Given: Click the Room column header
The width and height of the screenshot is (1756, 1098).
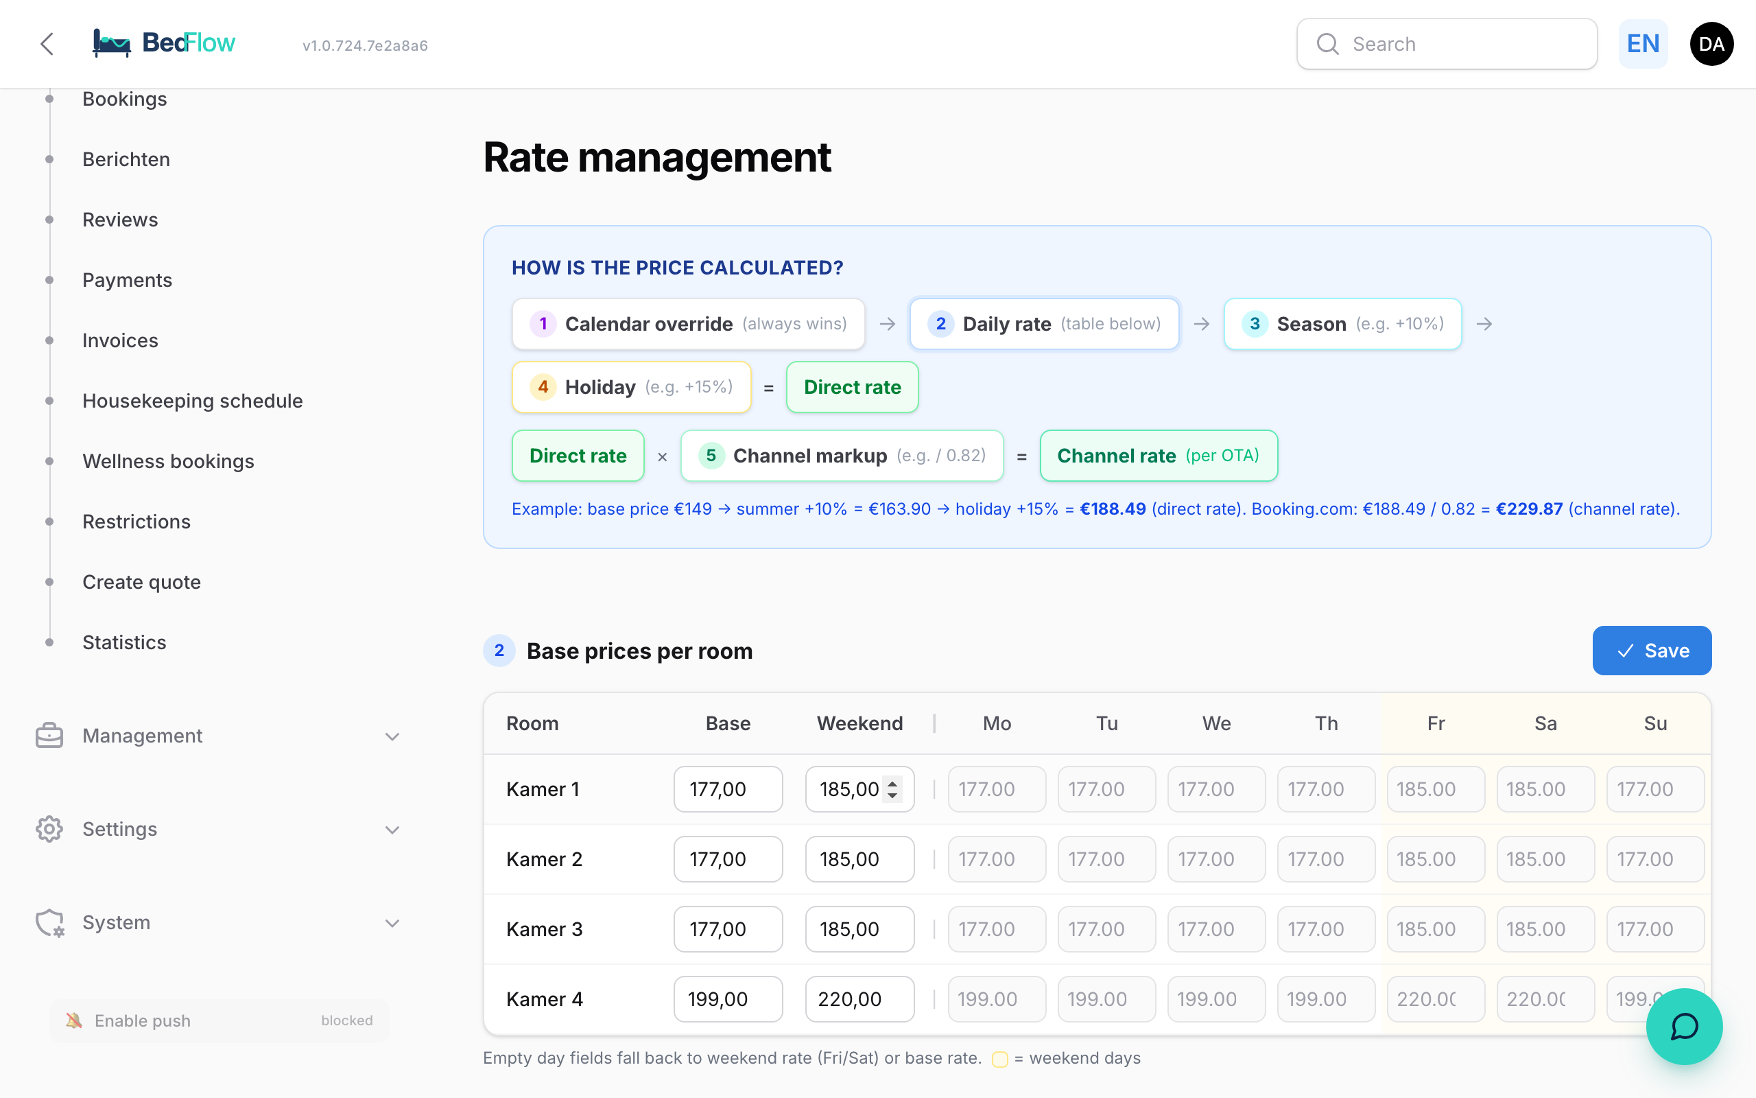Looking at the screenshot, I should [532, 723].
